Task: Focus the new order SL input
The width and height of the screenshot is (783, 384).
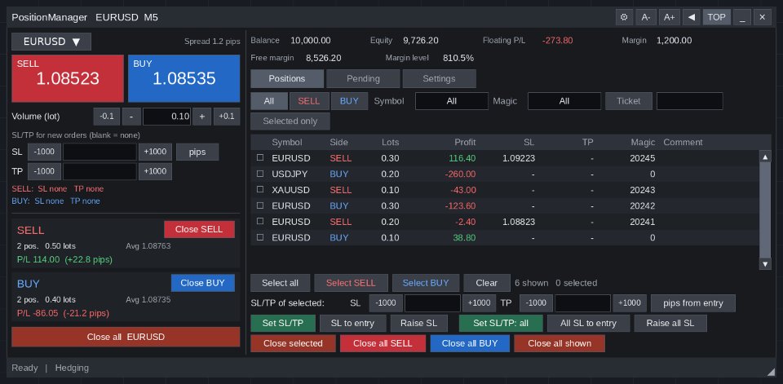Action: [x=100, y=152]
